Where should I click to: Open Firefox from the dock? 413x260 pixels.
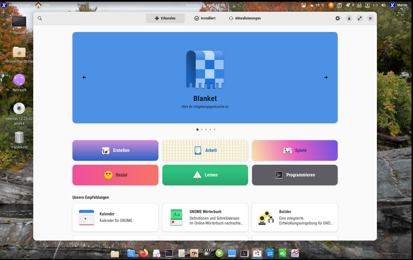point(144,253)
